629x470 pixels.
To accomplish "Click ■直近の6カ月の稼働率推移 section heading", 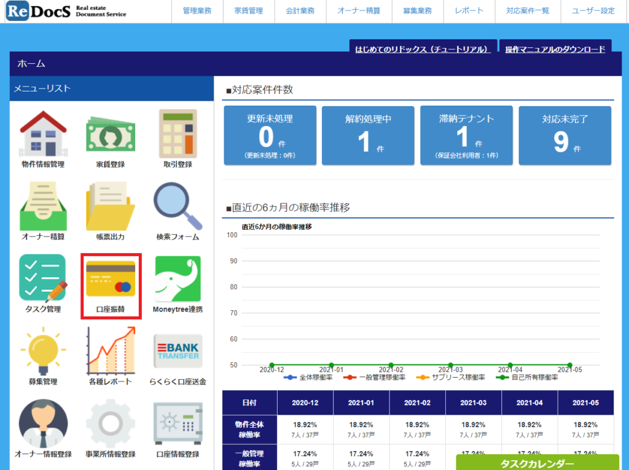I will click(x=287, y=208).
